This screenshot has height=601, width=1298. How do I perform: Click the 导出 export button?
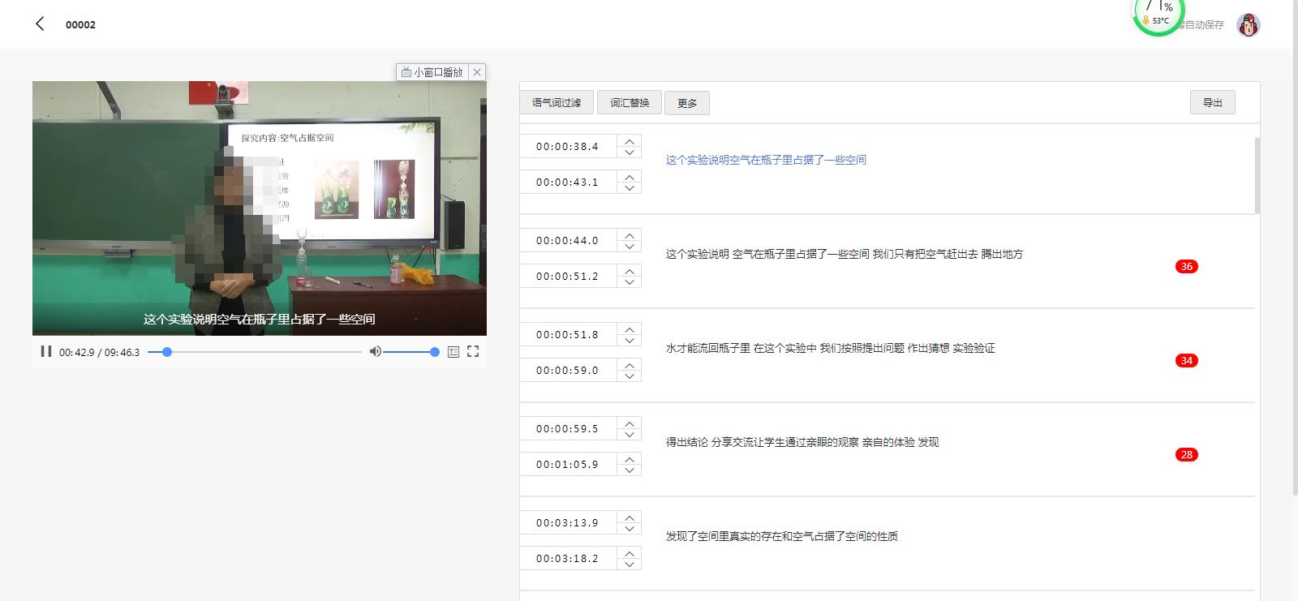click(1213, 102)
